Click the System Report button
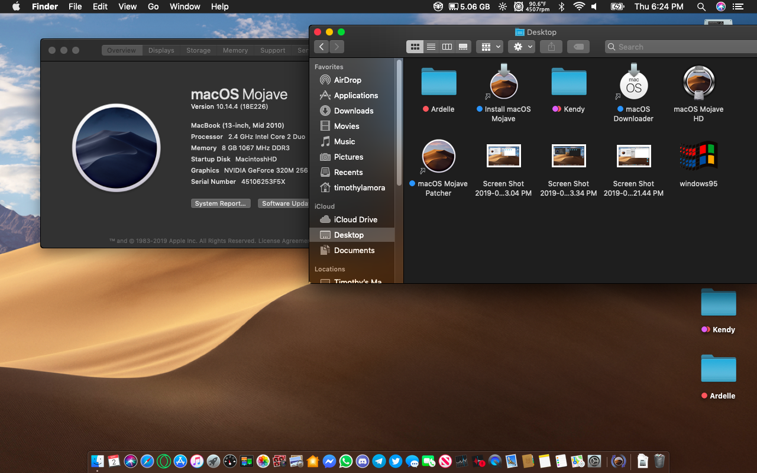This screenshot has width=757, height=473. click(x=221, y=203)
